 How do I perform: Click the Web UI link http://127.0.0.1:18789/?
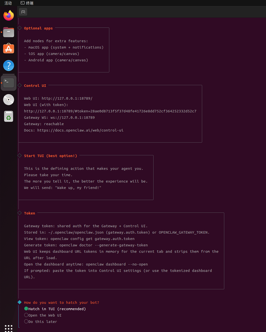pos(67,99)
